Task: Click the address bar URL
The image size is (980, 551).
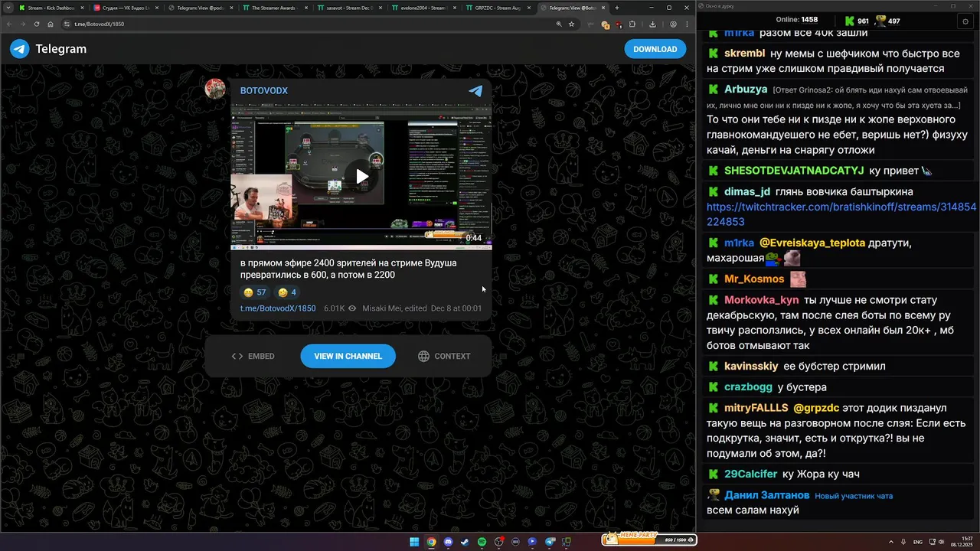Action: (x=99, y=24)
